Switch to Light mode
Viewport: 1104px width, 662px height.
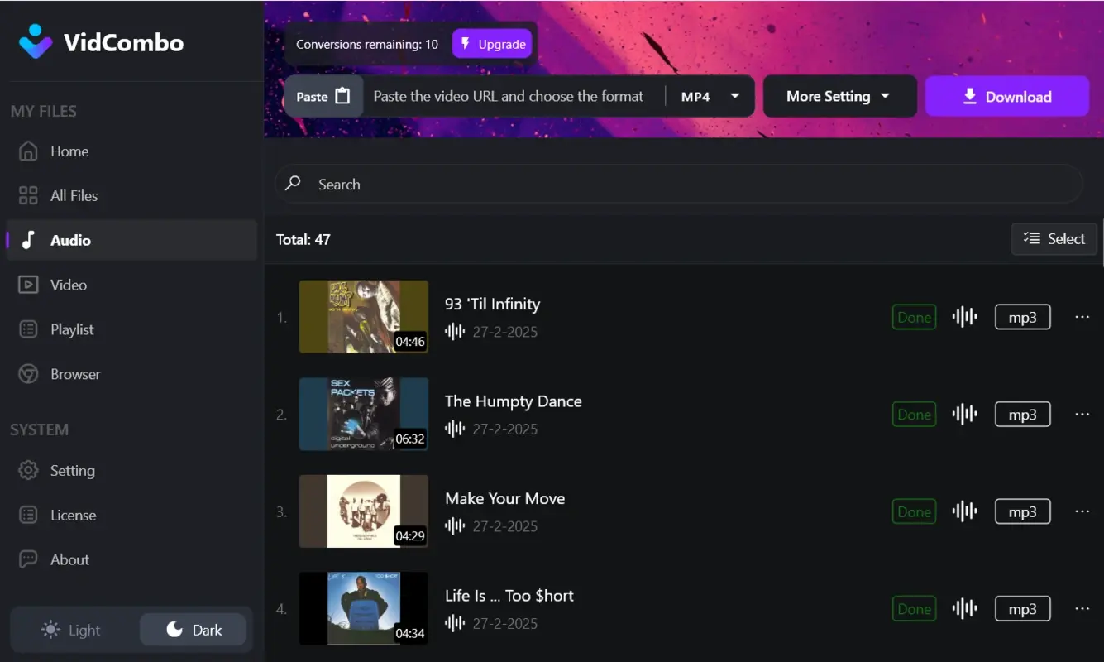[x=71, y=630]
